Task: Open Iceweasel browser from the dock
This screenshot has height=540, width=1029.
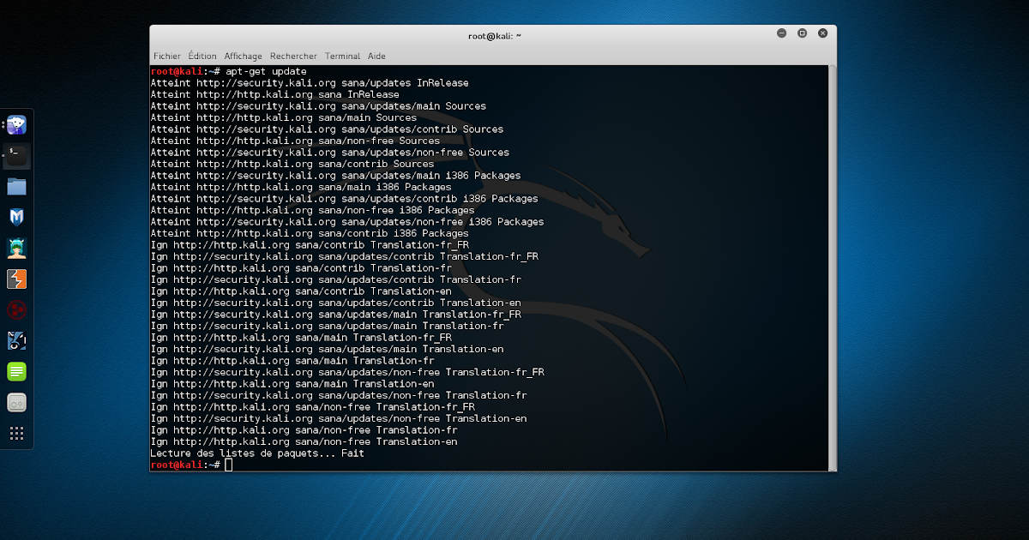Action: 16,125
